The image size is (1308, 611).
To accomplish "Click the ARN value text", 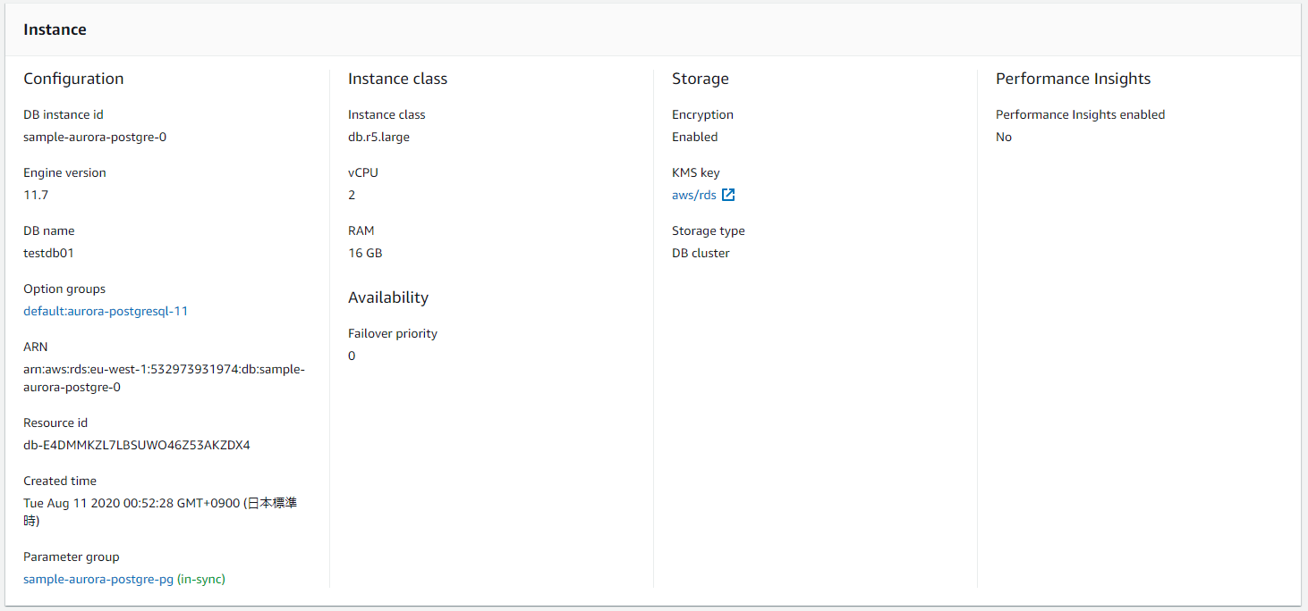I will click(164, 378).
